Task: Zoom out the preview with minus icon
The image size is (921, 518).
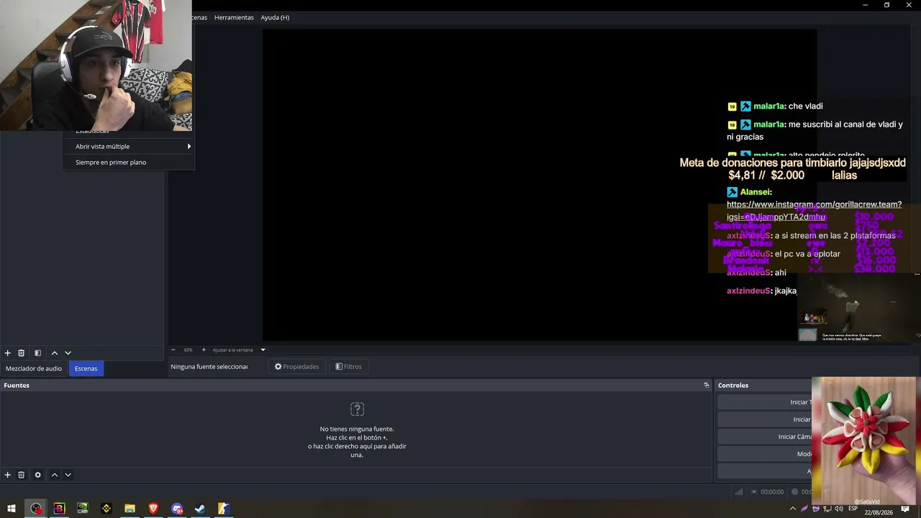Action: 173,350
